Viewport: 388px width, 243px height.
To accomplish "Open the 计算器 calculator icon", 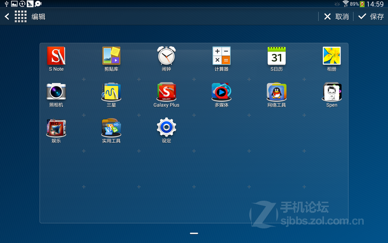I will pos(222,56).
